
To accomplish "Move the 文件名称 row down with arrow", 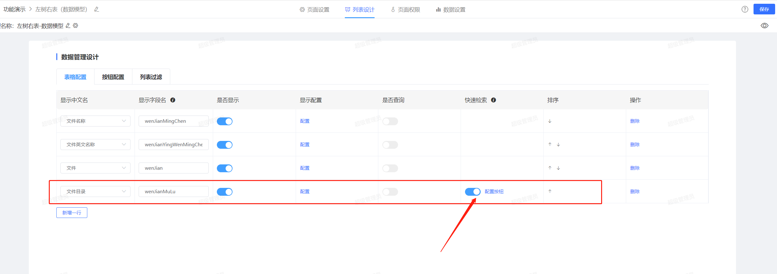I will (550, 121).
